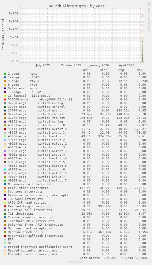Click the green swatch for 2-edge timer
This screenshot has height=265, width=152.
click(5, 74)
